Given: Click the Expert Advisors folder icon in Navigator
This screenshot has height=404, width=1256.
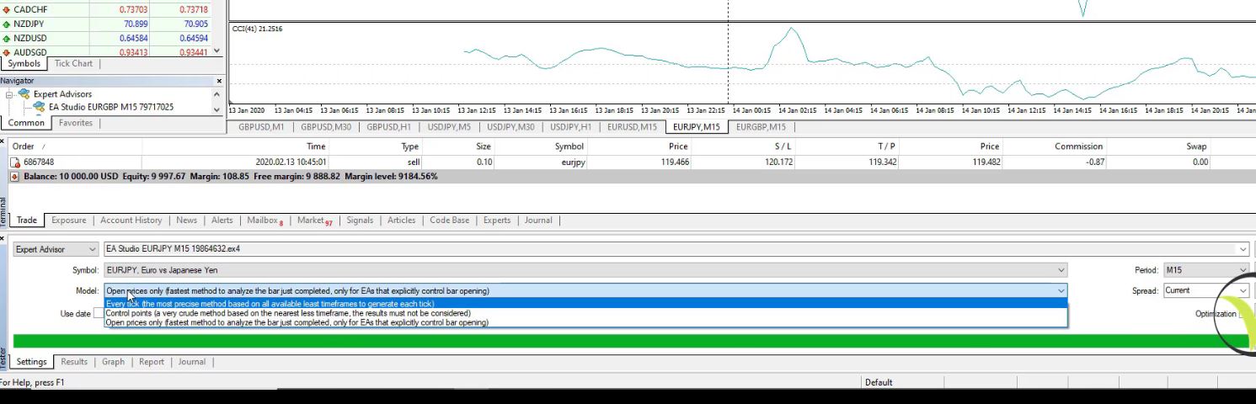Looking at the screenshot, I should 24,94.
